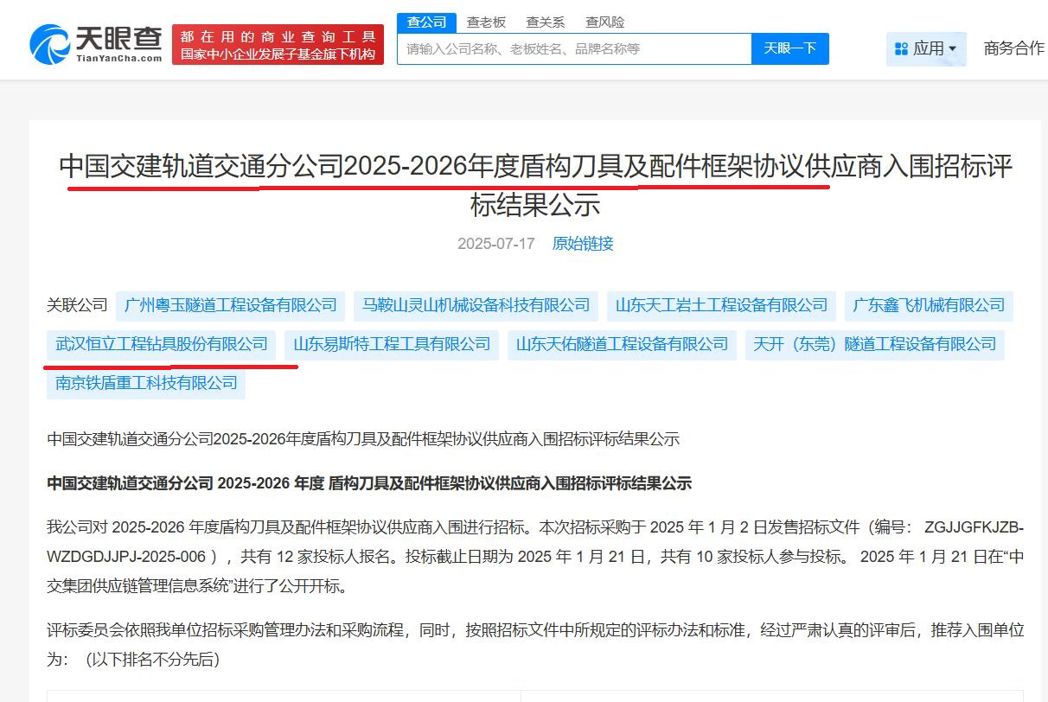This screenshot has width=1048, height=702.
Task: Switch to the 查风险 tab
Action: (604, 22)
